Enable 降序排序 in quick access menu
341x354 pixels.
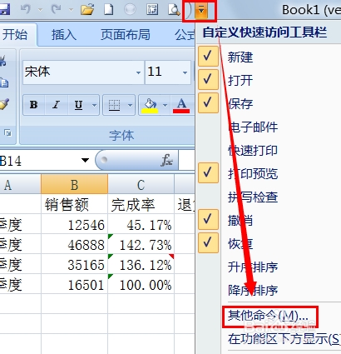pyautogui.click(x=253, y=291)
